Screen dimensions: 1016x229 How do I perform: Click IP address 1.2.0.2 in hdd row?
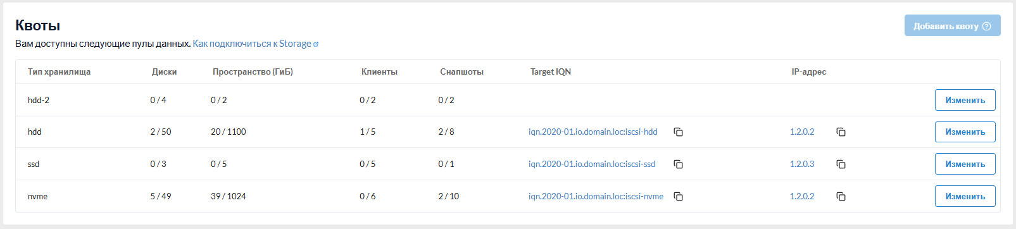[802, 132]
